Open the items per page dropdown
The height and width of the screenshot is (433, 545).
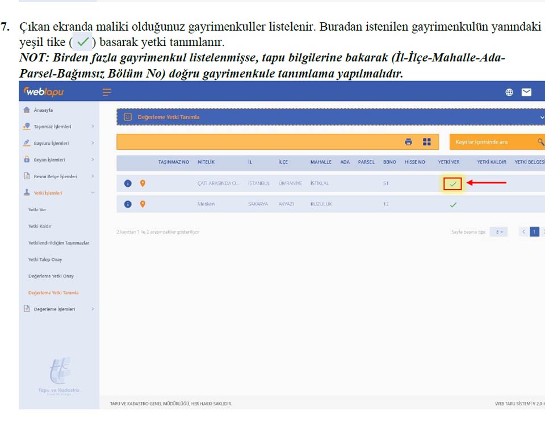(x=499, y=232)
